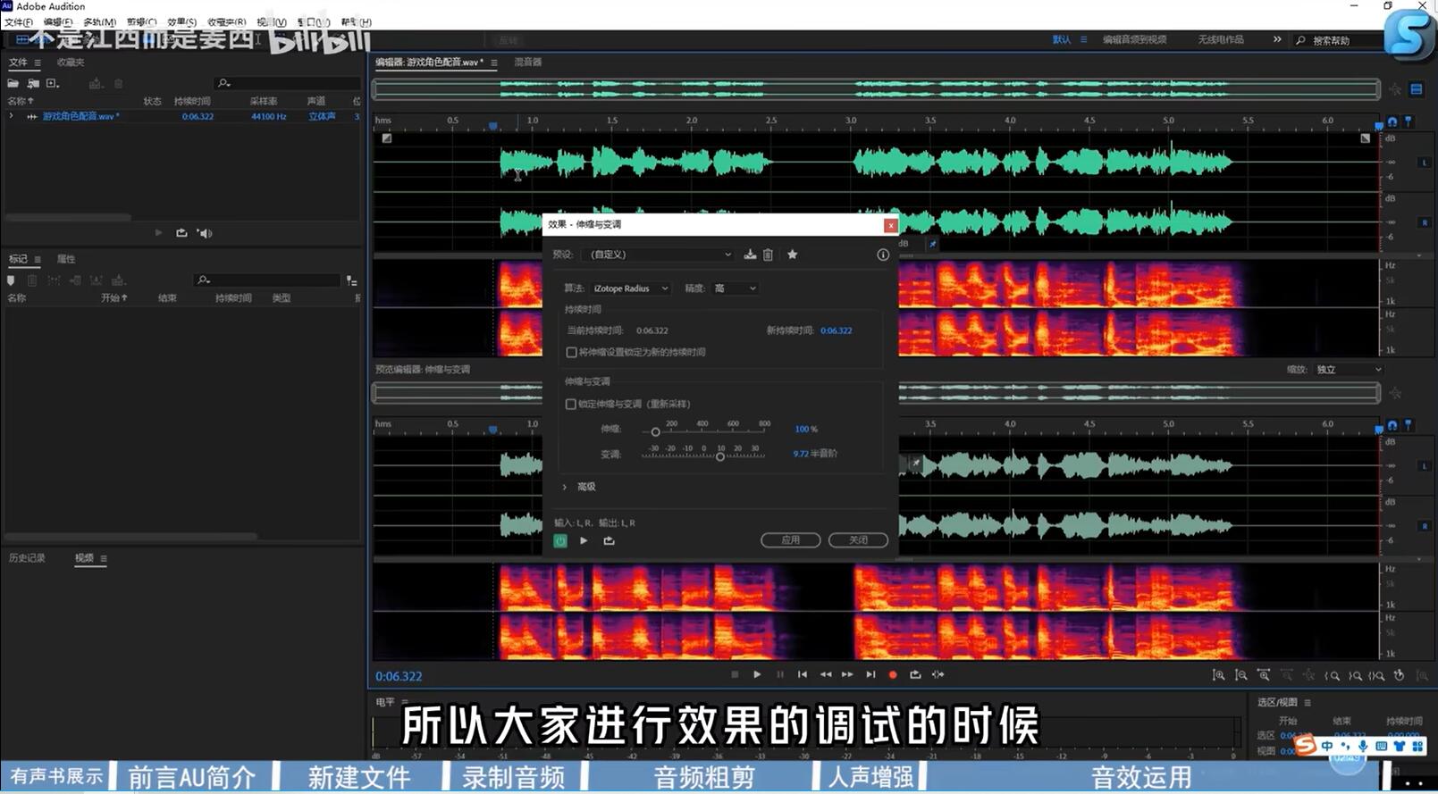This screenshot has width=1438, height=794.
Task: Enable 锁定伸缩与变调 (重新采样) checkbox
Action: coord(571,404)
